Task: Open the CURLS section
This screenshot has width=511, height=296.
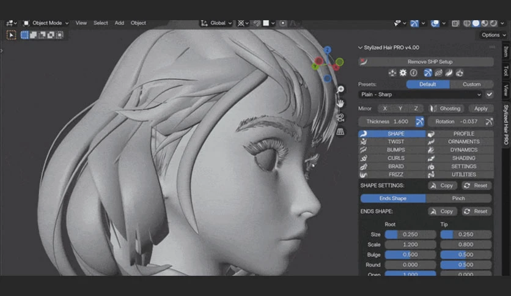Action: [392, 158]
